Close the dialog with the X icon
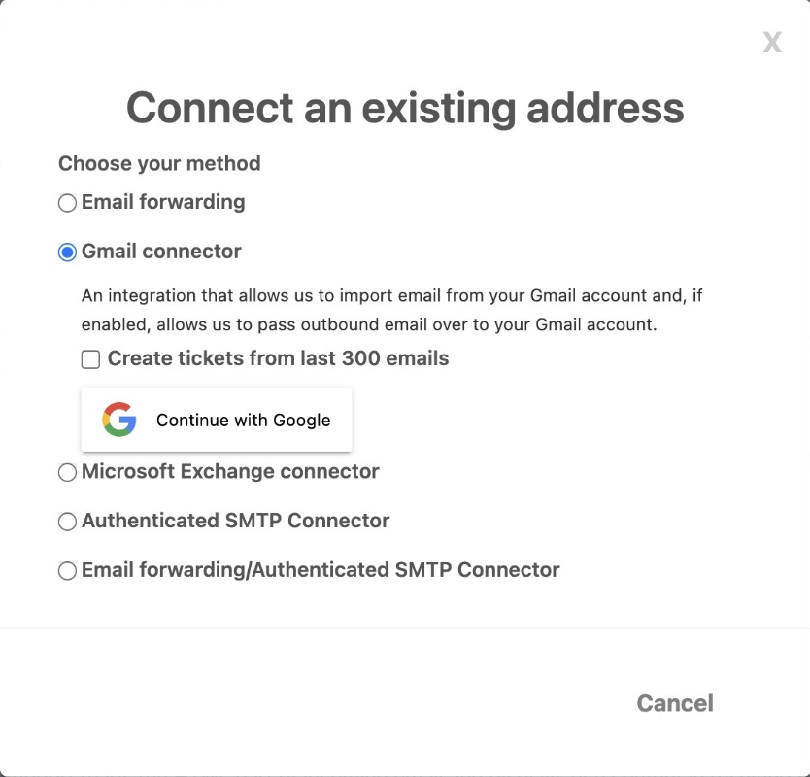The width and height of the screenshot is (810, 777). (x=772, y=43)
